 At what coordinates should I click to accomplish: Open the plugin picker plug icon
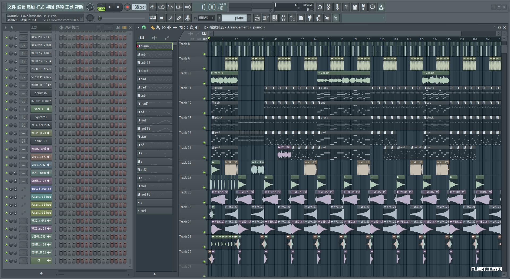310,18
